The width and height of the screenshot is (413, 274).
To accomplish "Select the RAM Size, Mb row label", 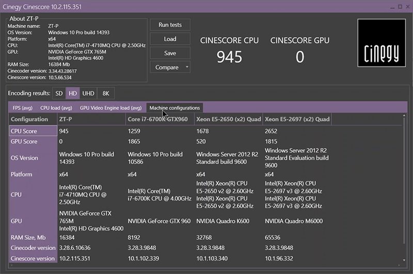I will click(33, 237).
